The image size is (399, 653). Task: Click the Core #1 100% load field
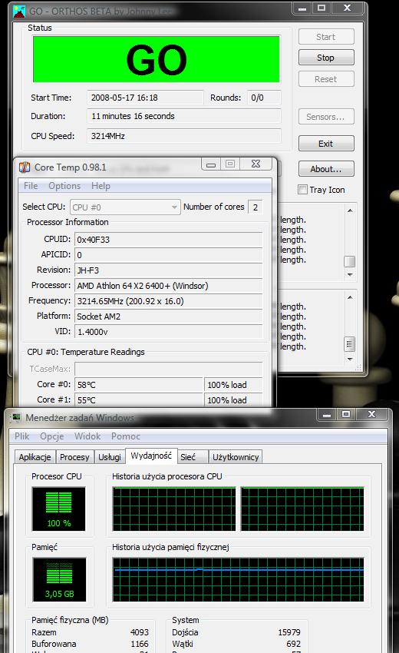pos(233,400)
